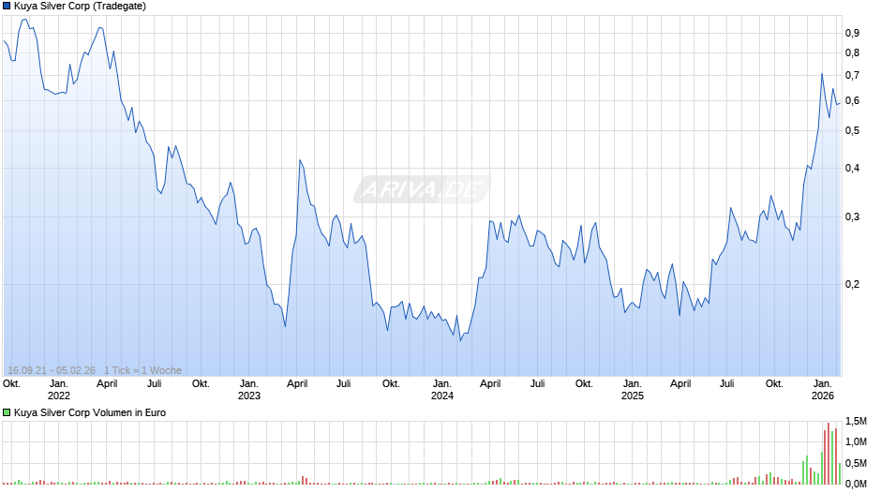Click the 'Jan. 2022' time axis label
Viewport: 881px width, 493px height.
(x=59, y=390)
